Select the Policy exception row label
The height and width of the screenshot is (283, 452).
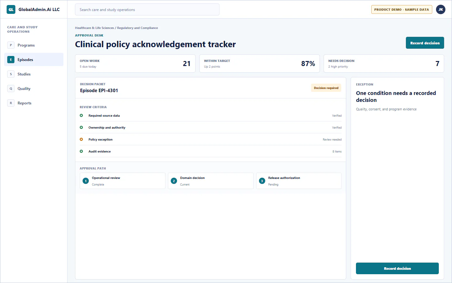pyautogui.click(x=100, y=140)
